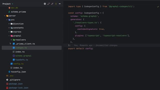Click the pink graphql folder icon
The image size is (160, 90).
(x=12, y=36)
